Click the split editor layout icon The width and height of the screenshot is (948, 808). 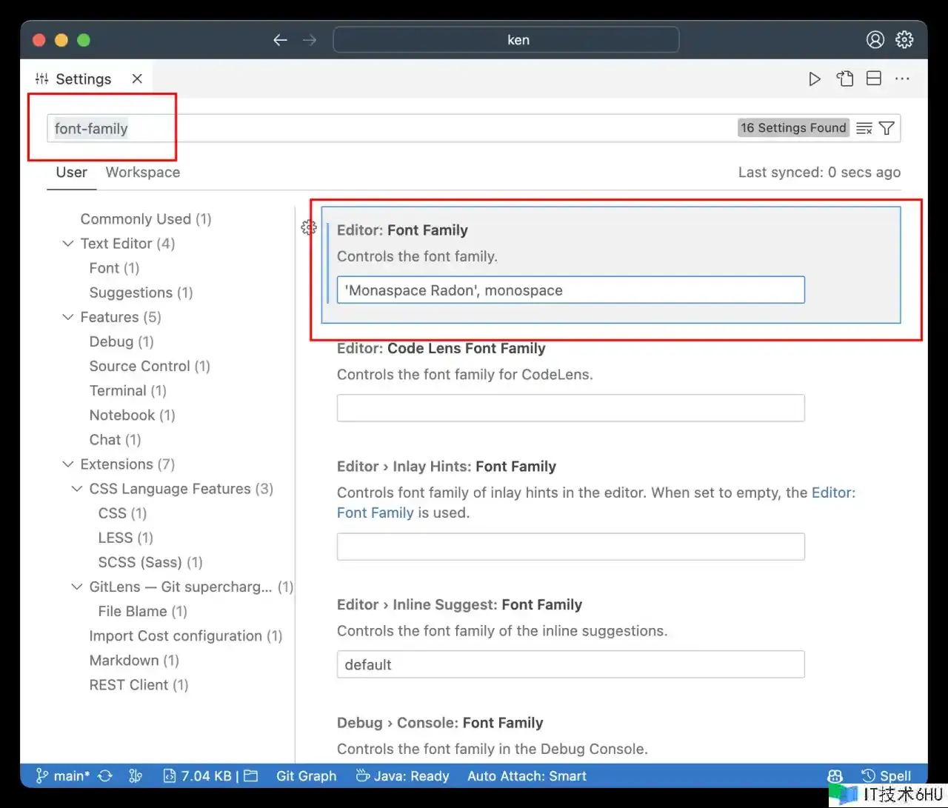click(x=874, y=79)
